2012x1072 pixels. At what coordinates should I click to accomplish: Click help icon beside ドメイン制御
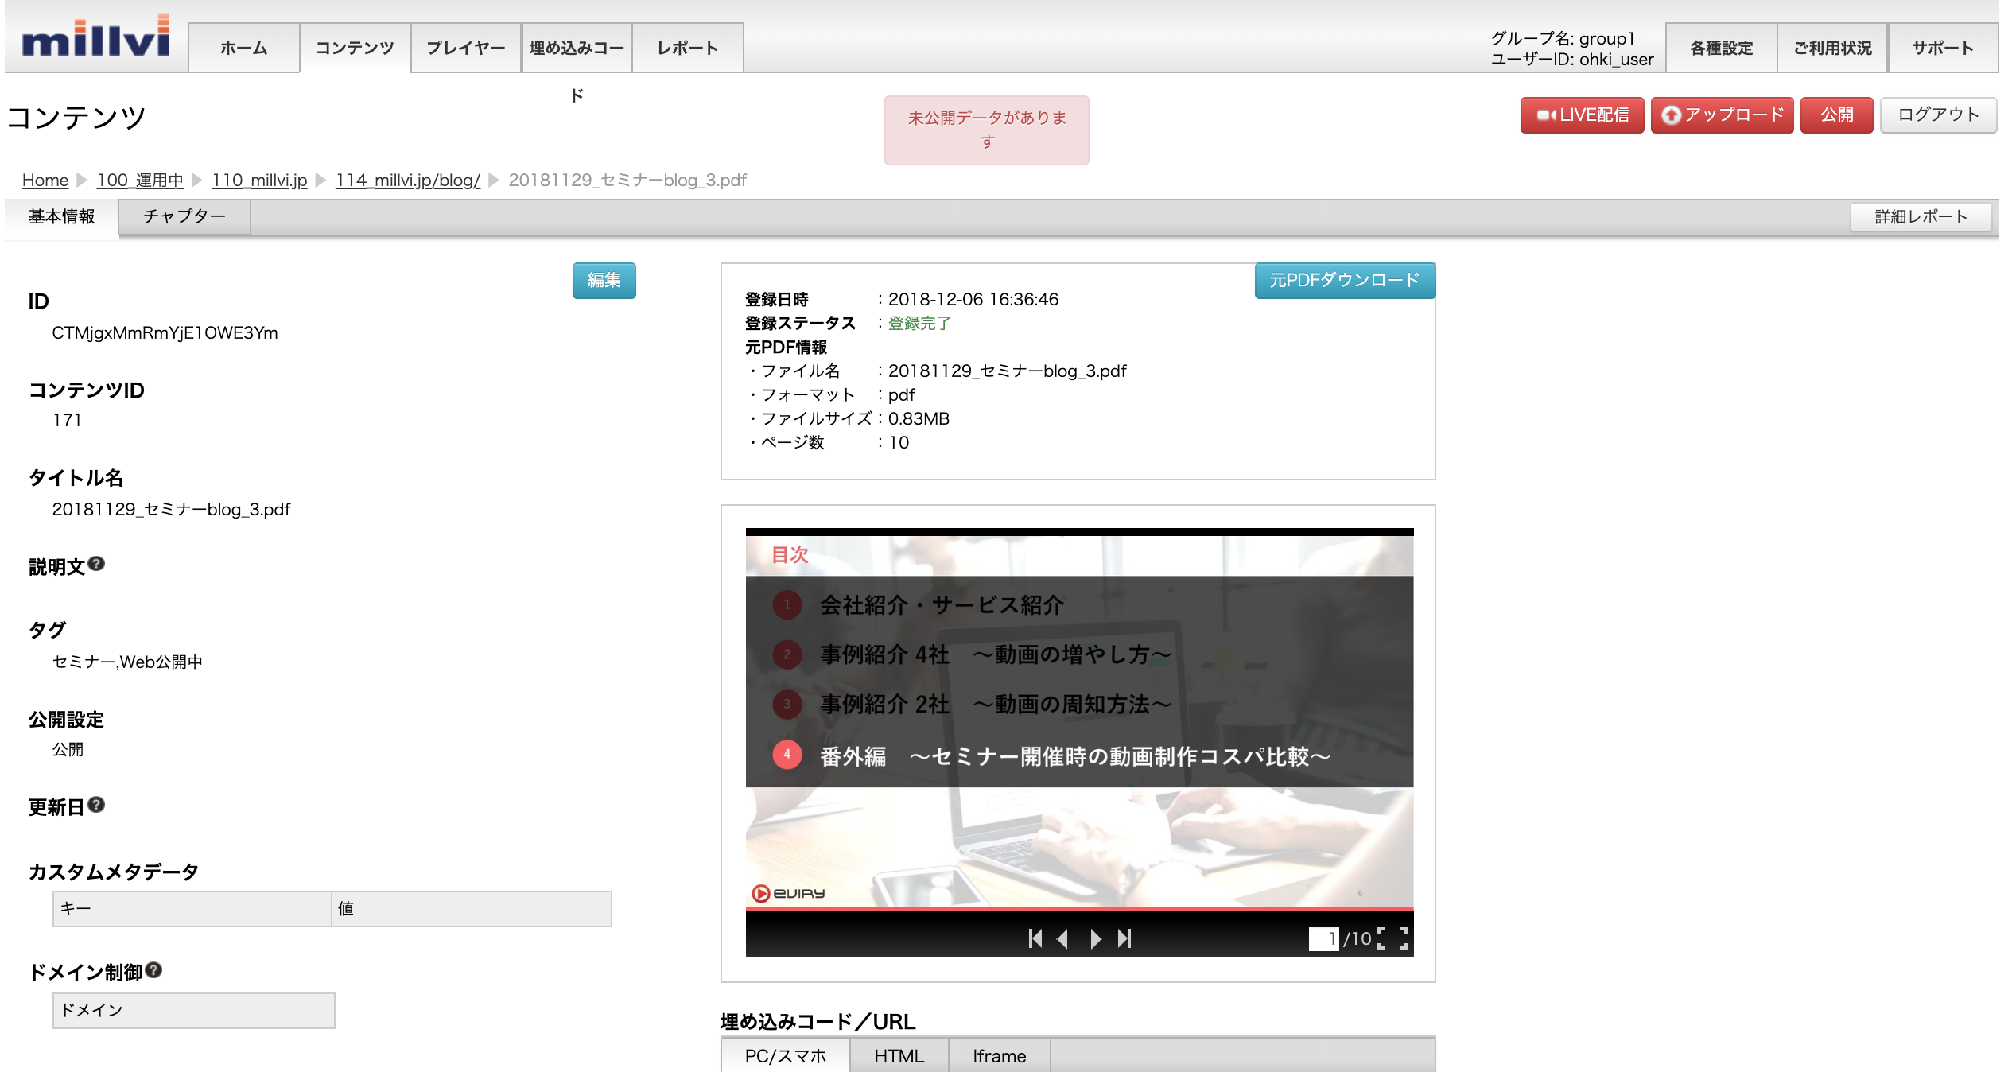coord(153,970)
